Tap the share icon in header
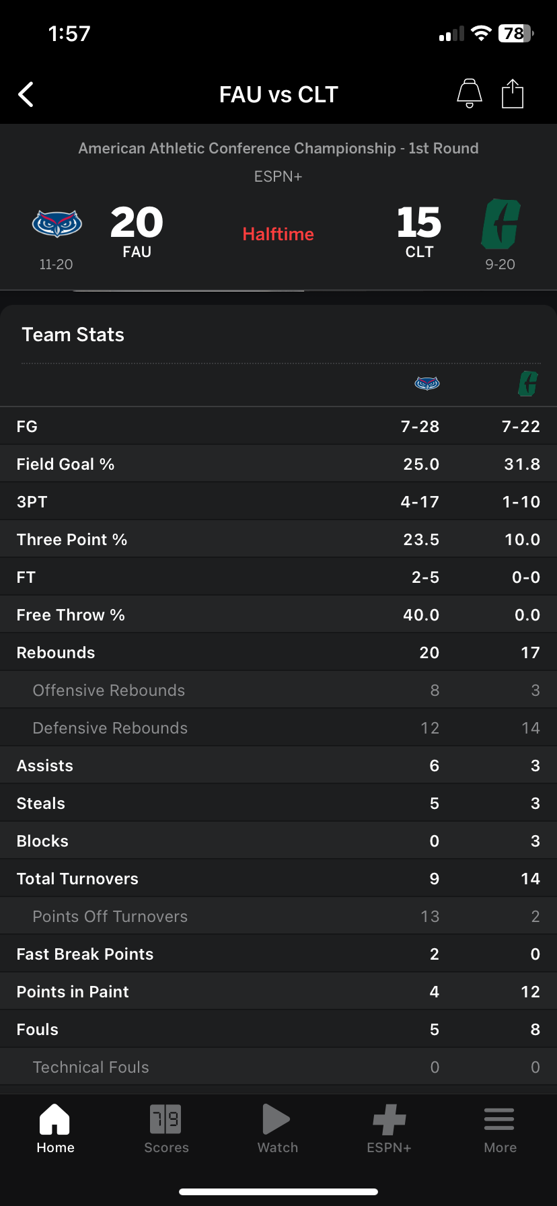Image resolution: width=557 pixels, height=1206 pixels. point(513,94)
